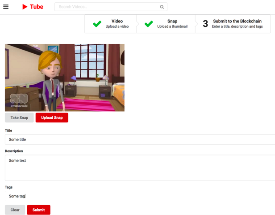Focus the Tags input field
Image resolution: width=275 pixels, height=215 pixels.
[140, 196]
